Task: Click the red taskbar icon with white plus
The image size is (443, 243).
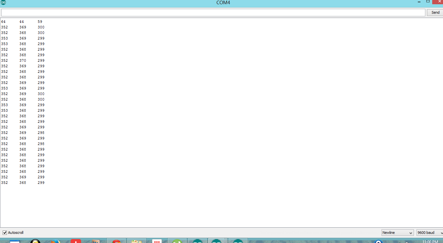Action: 76,241
